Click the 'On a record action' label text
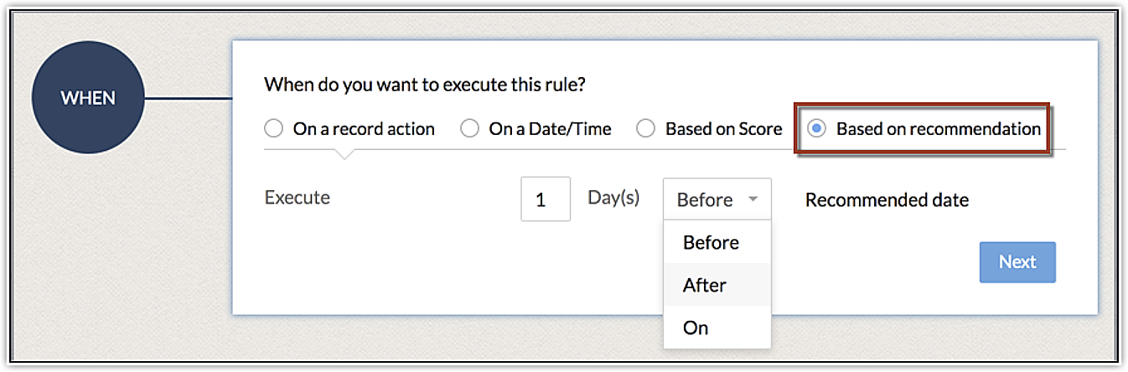Screen dimensions: 1128x372 click(364, 129)
